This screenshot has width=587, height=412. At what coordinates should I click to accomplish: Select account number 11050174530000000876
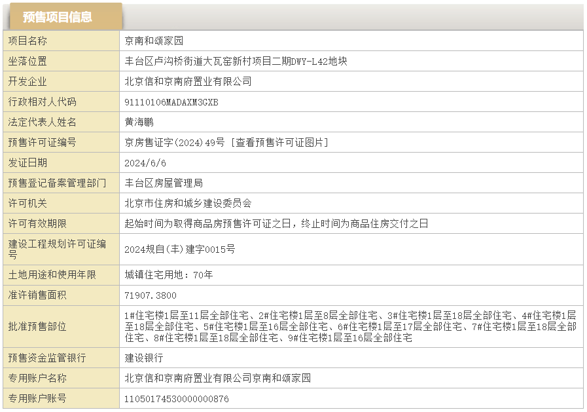point(176,398)
